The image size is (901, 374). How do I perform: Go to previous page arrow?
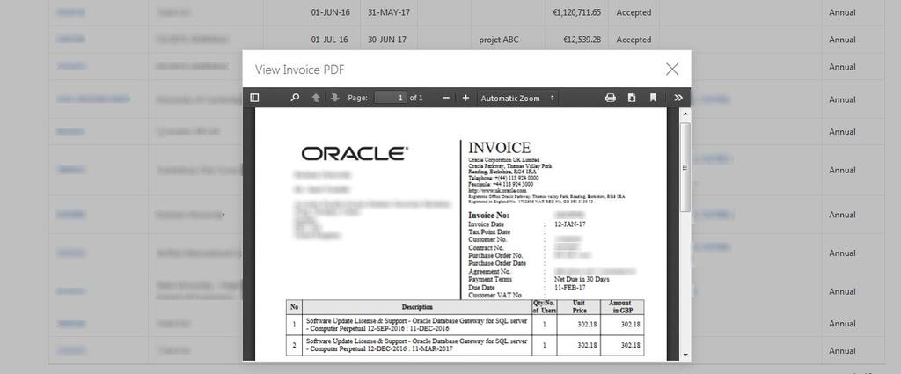click(316, 98)
